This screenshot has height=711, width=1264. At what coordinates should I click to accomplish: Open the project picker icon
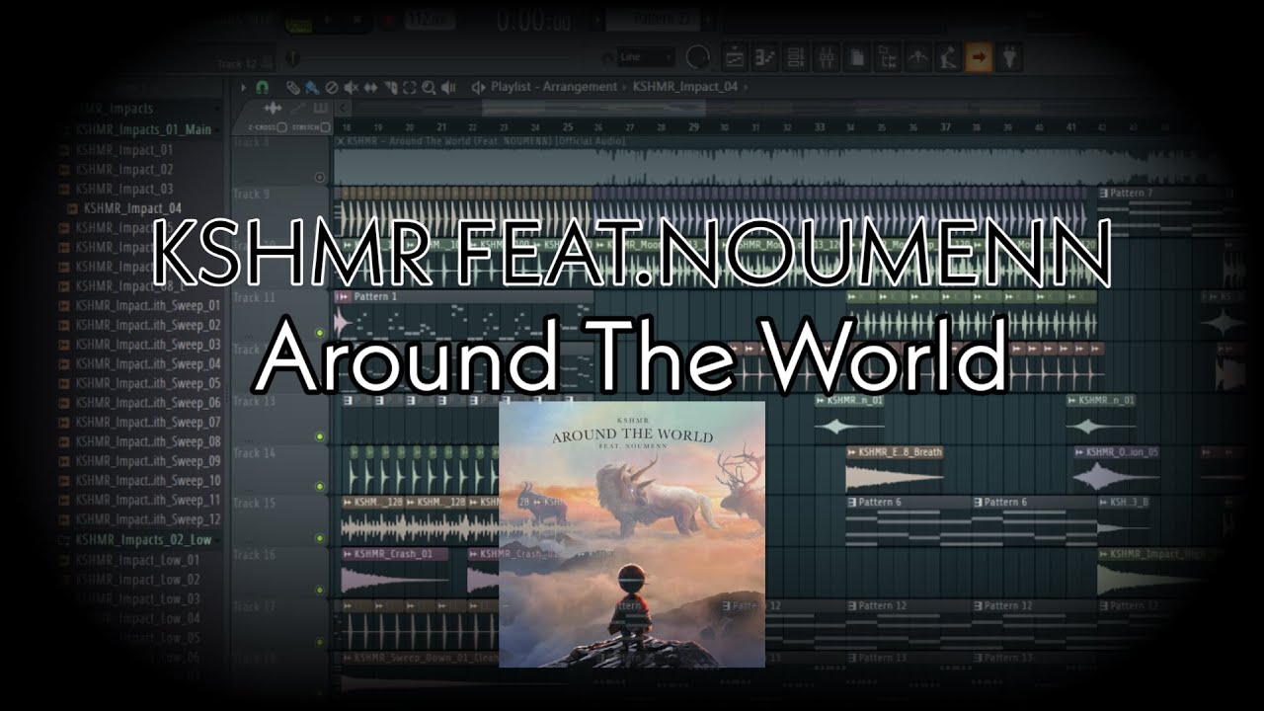[887, 58]
